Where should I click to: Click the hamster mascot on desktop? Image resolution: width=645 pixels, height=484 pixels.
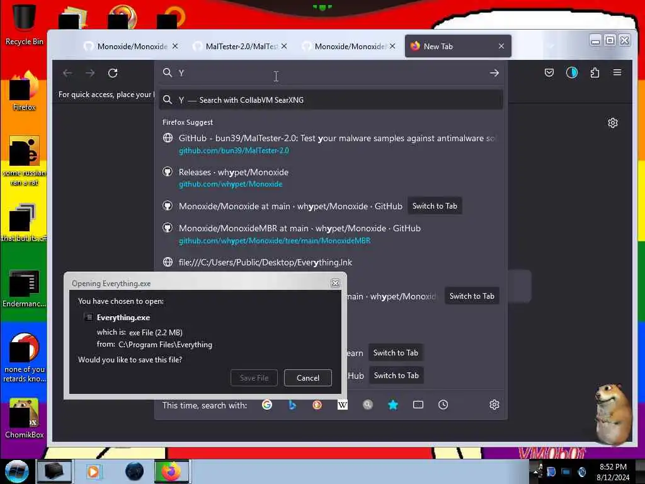(614, 413)
